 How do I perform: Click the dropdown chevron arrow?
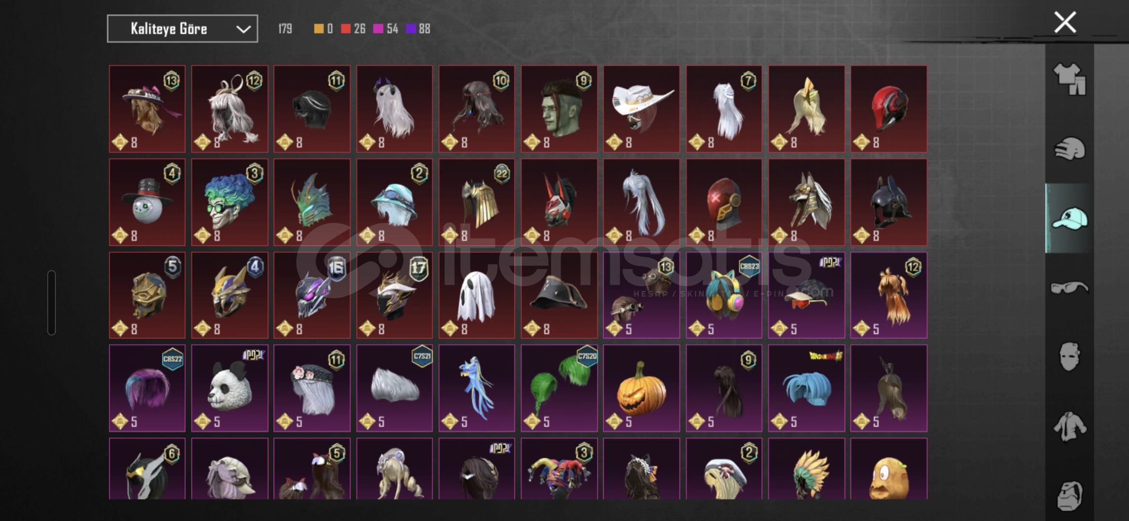[x=243, y=29]
